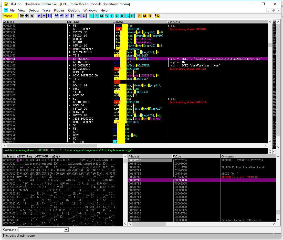Click the Trace over icon
The image size is (283, 240).
click(72, 16)
